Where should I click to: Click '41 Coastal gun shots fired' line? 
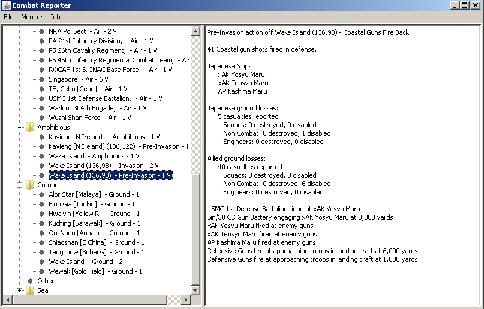tap(261, 49)
